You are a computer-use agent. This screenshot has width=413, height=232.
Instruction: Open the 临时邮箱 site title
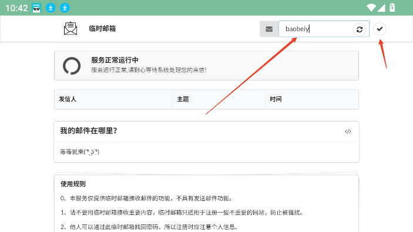coord(102,28)
